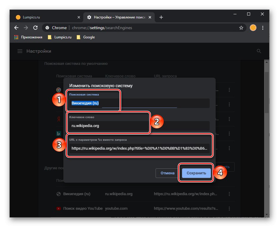Open the Chrome profile avatar
Viewport: 279px width, 227px height.
click(253, 28)
